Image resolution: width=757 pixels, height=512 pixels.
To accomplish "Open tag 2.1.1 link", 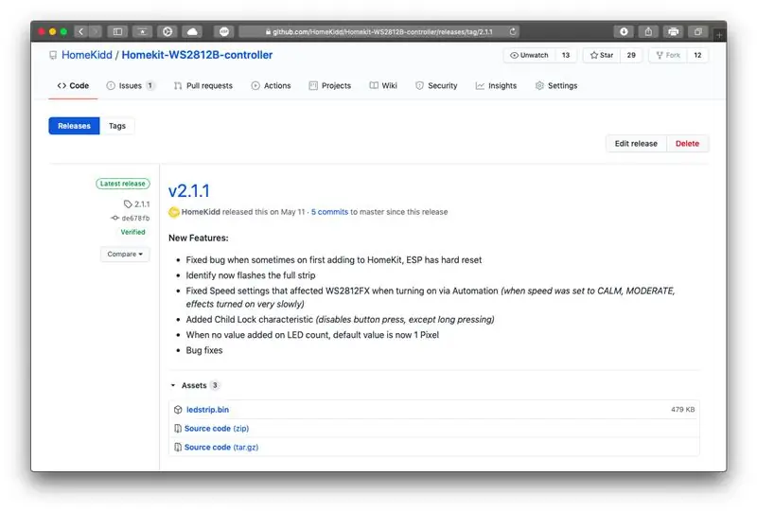I will [136, 203].
